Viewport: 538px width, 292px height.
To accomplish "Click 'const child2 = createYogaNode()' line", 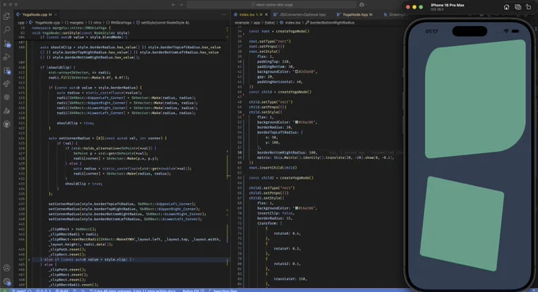I will tap(281, 178).
